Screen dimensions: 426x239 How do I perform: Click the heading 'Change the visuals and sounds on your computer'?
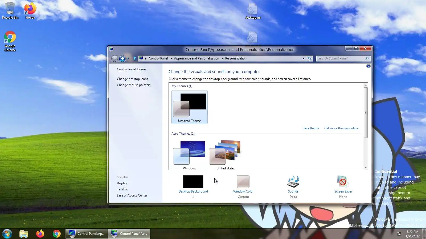pyautogui.click(x=214, y=72)
